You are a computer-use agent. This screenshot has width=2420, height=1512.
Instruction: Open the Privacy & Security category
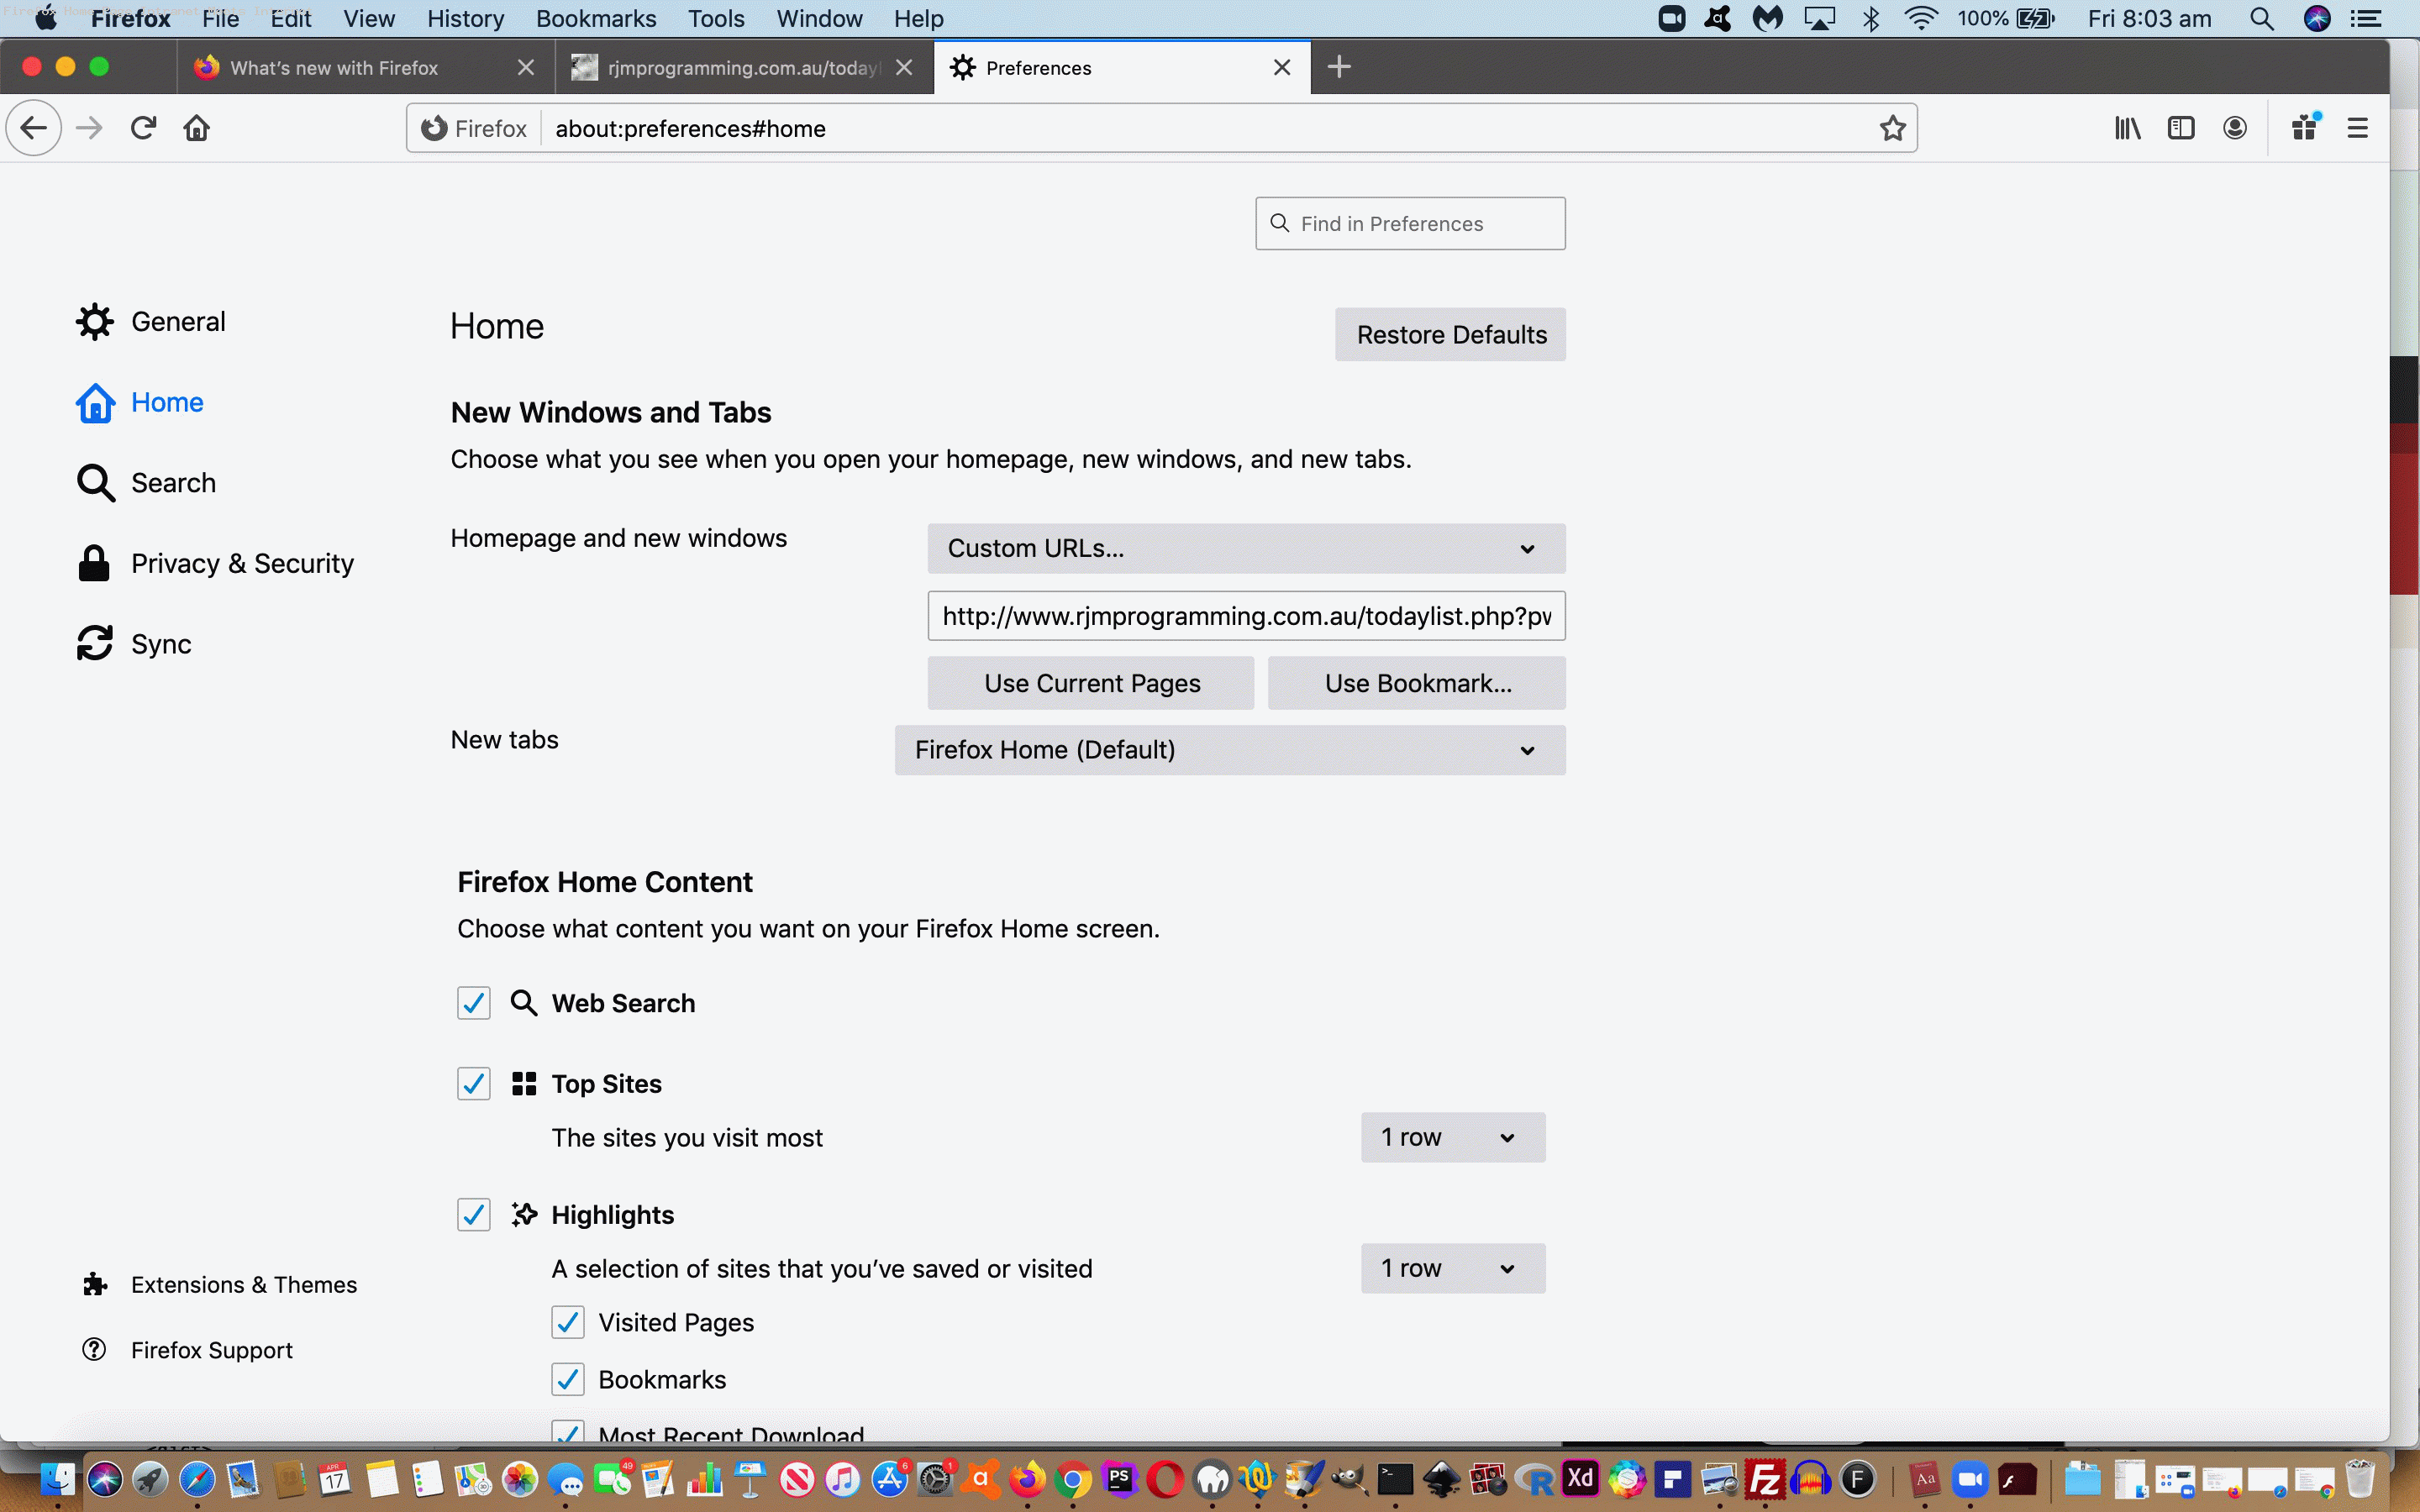pos(215,564)
